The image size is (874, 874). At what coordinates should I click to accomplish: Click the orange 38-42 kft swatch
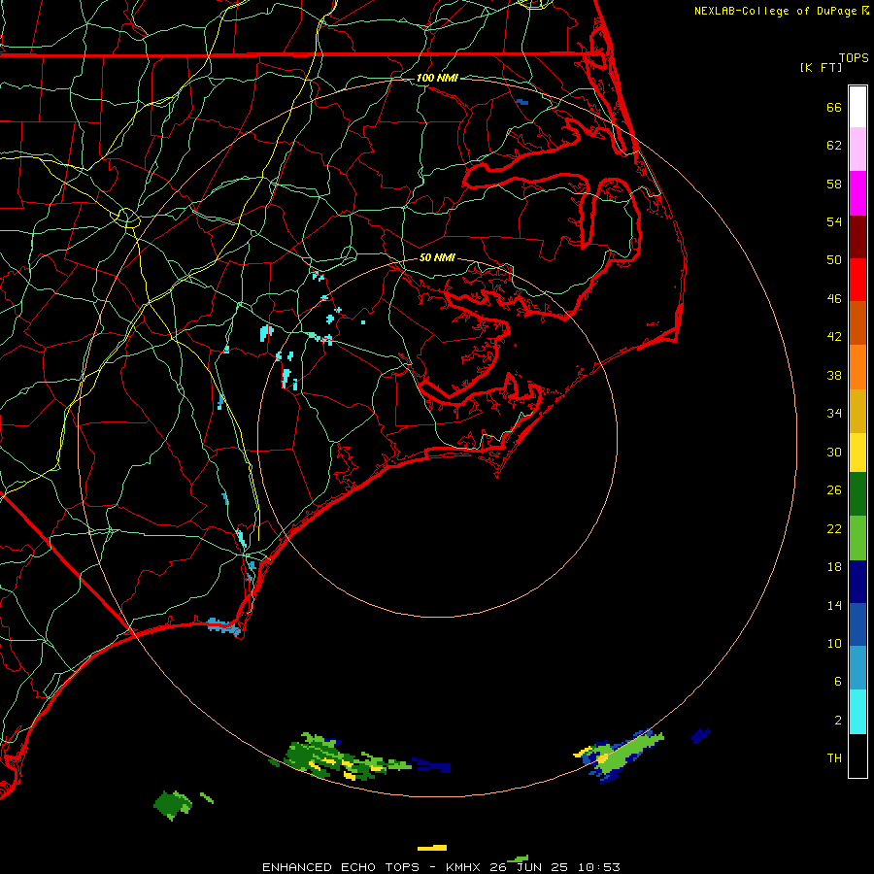click(x=857, y=367)
